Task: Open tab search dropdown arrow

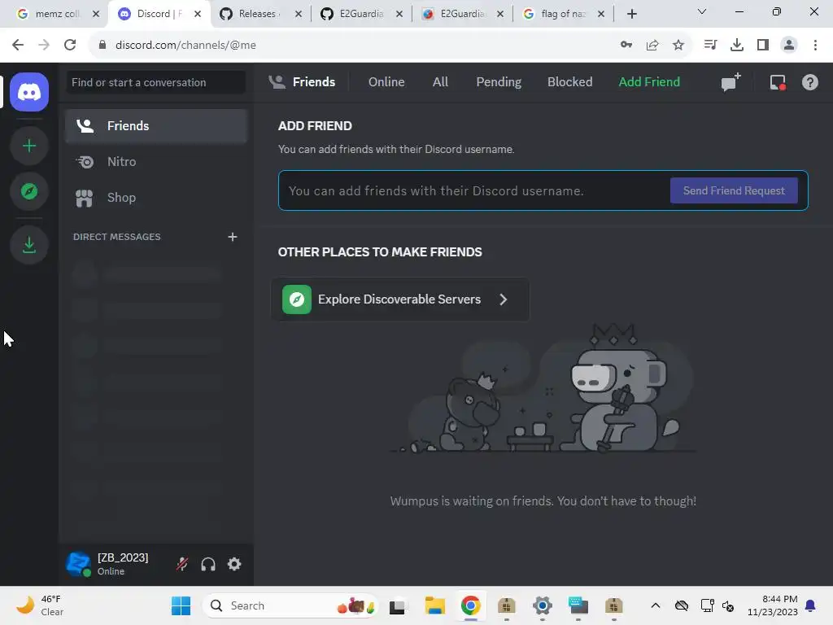Action: click(x=702, y=11)
